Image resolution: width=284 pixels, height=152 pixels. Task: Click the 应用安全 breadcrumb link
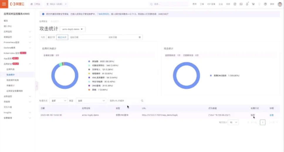[43, 21]
